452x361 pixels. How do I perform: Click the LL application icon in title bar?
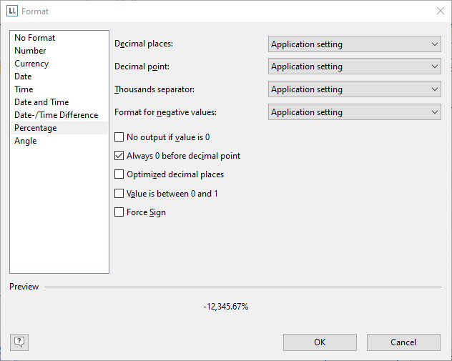[x=12, y=11]
